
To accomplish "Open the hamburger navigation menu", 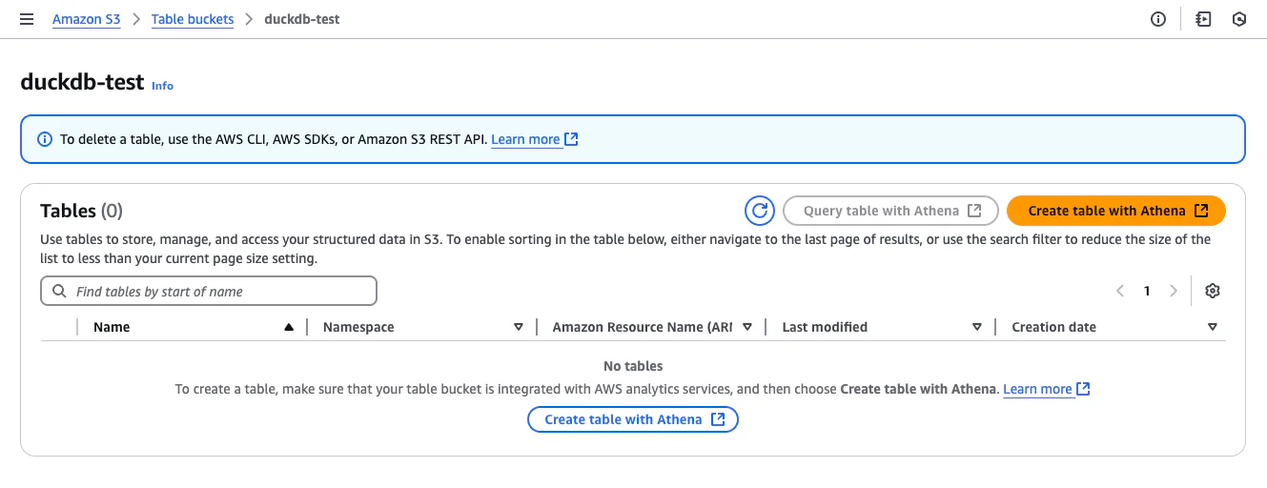I will point(27,19).
